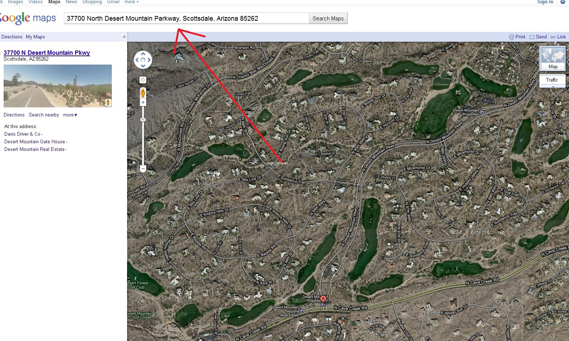Select Maps in top navigation
Image resolution: width=569 pixels, height=341 pixels.
[54, 2]
